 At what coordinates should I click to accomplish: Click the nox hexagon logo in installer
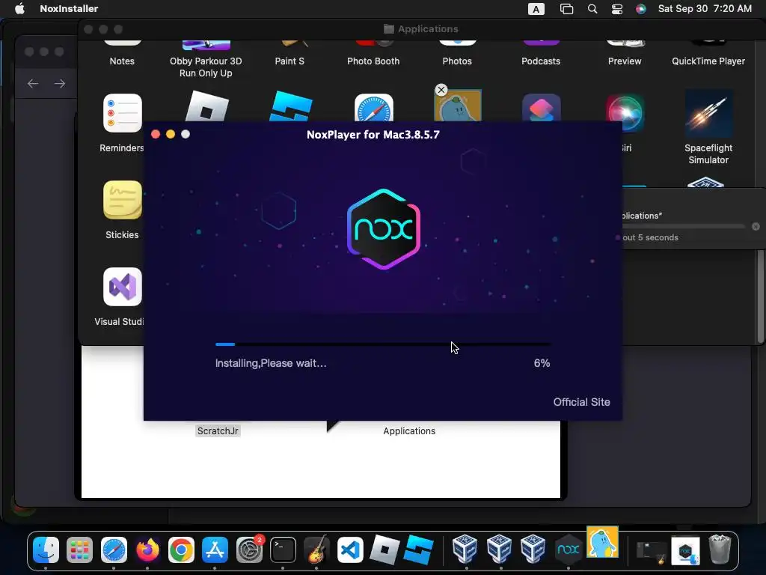pos(384,229)
